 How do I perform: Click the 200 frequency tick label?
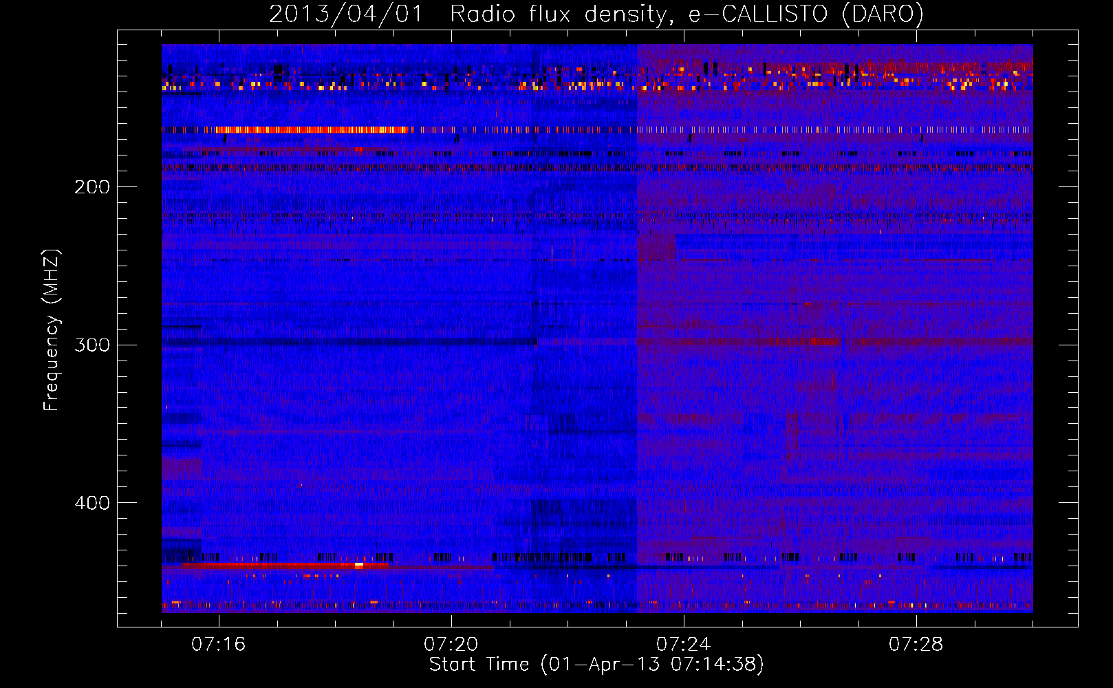[x=92, y=187]
